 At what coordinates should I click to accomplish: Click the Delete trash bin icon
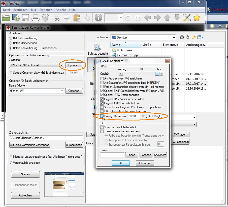(45, 18)
